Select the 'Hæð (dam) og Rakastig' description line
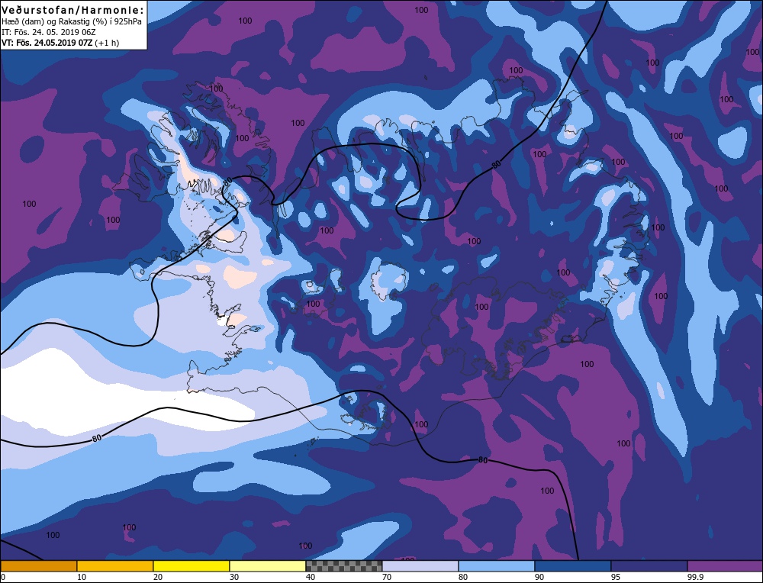The height and width of the screenshot is (583, 763). [72, 21]
